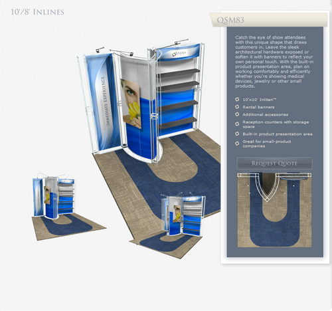Image resolution: width=332 pixels, height=311 pixels.
Task: Click the woman with yellow flower graphic
Action: (131, 103)
